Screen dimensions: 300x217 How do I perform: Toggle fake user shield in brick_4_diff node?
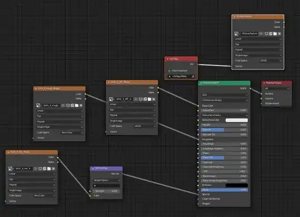(x=141, y=99)
